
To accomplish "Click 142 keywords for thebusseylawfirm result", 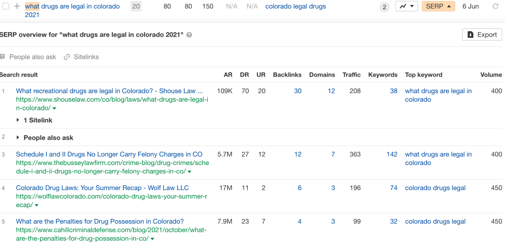I will tap(392, 154).
